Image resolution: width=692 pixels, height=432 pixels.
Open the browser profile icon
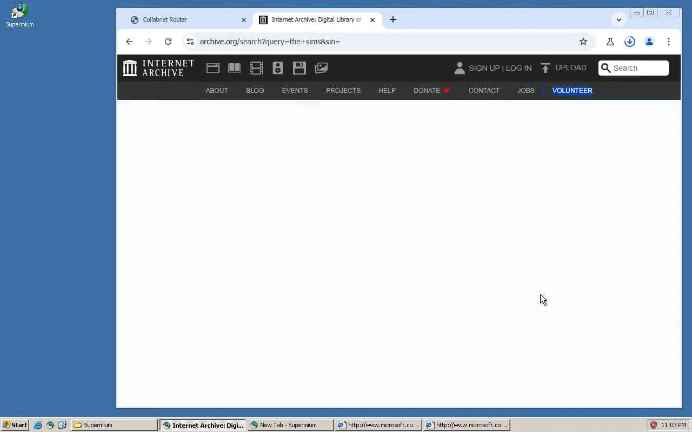pos(649,42)
